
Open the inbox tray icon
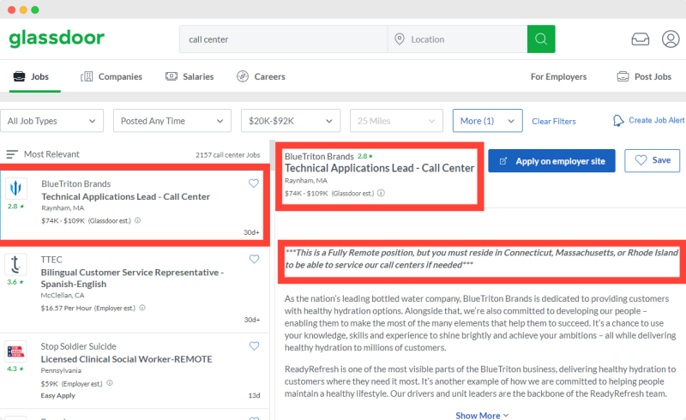coord(640,39)
